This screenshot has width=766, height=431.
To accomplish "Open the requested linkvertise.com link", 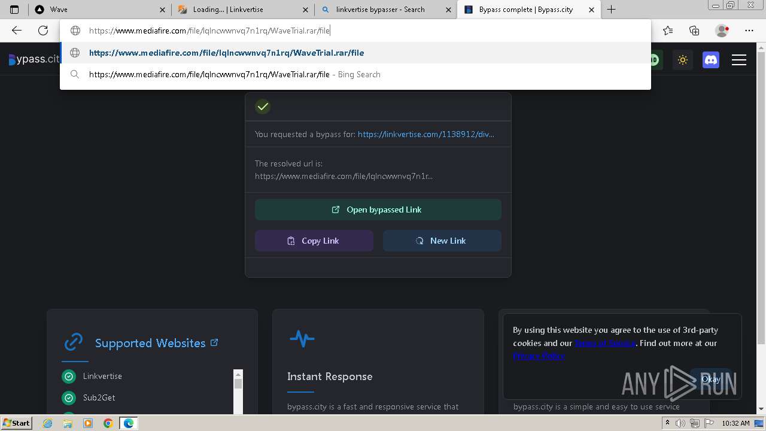I will [426, 134].
